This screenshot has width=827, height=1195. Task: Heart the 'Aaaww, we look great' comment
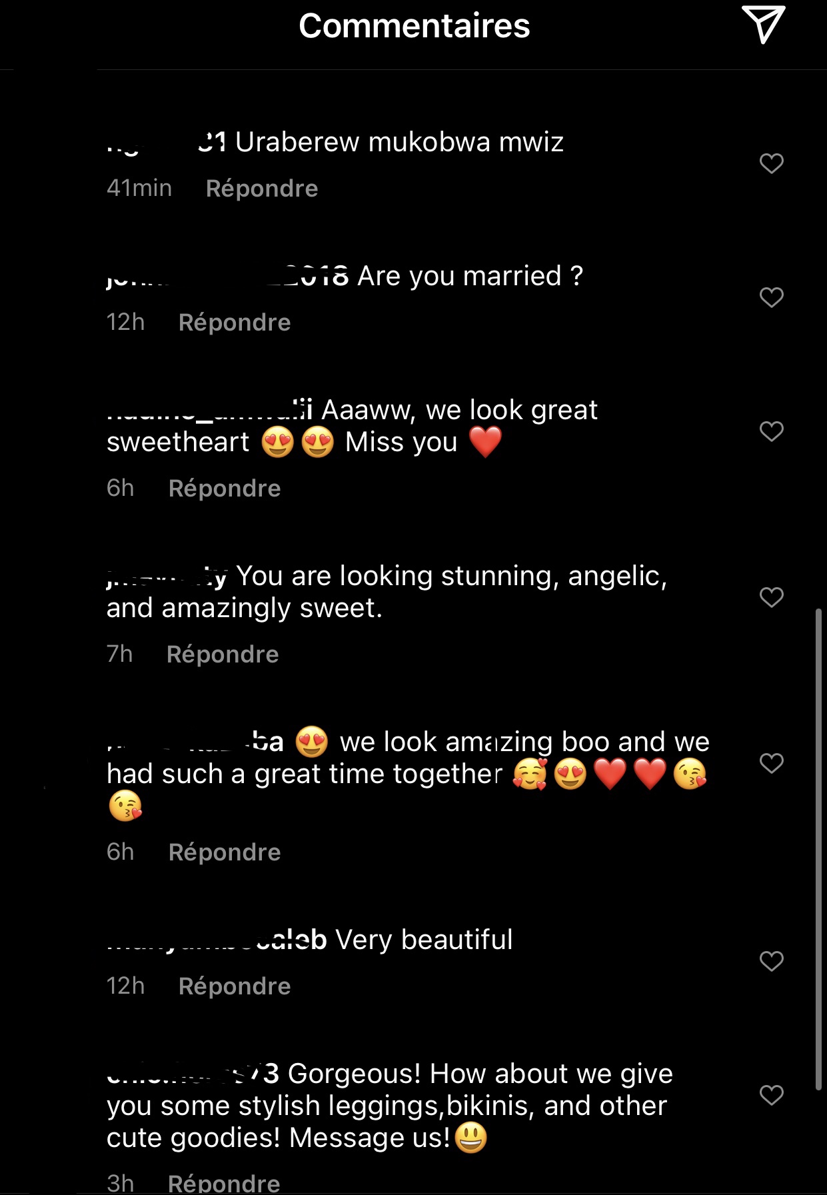click(x=771, y=431)
